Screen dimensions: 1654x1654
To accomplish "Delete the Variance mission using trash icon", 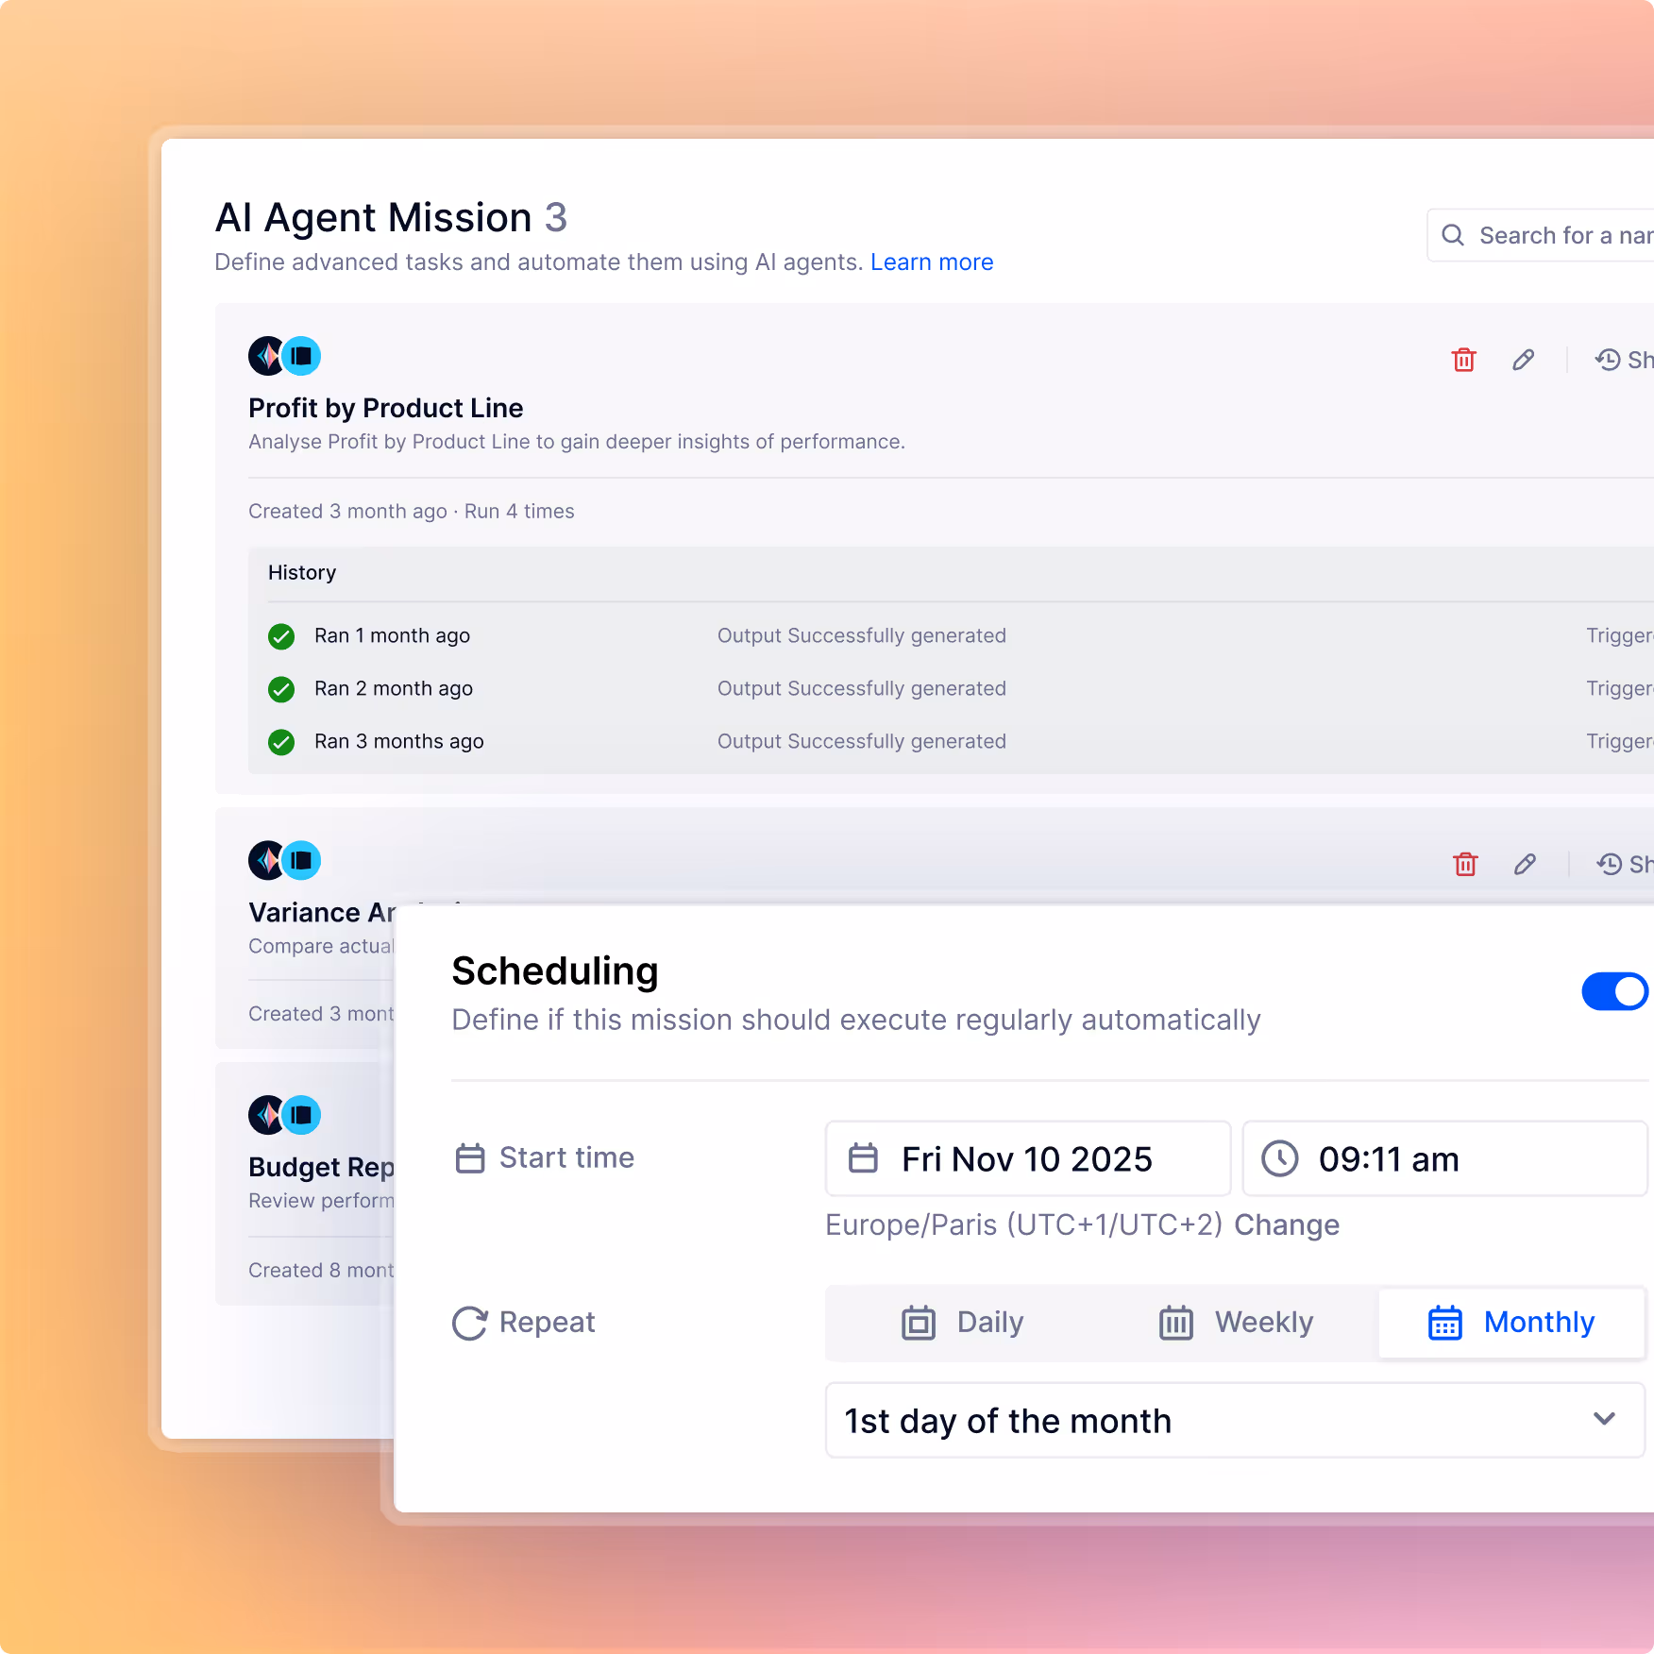I will click(1465, 864).
